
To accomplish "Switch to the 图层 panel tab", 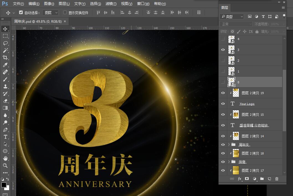I will pyautogui.click(x=225, y=8).
